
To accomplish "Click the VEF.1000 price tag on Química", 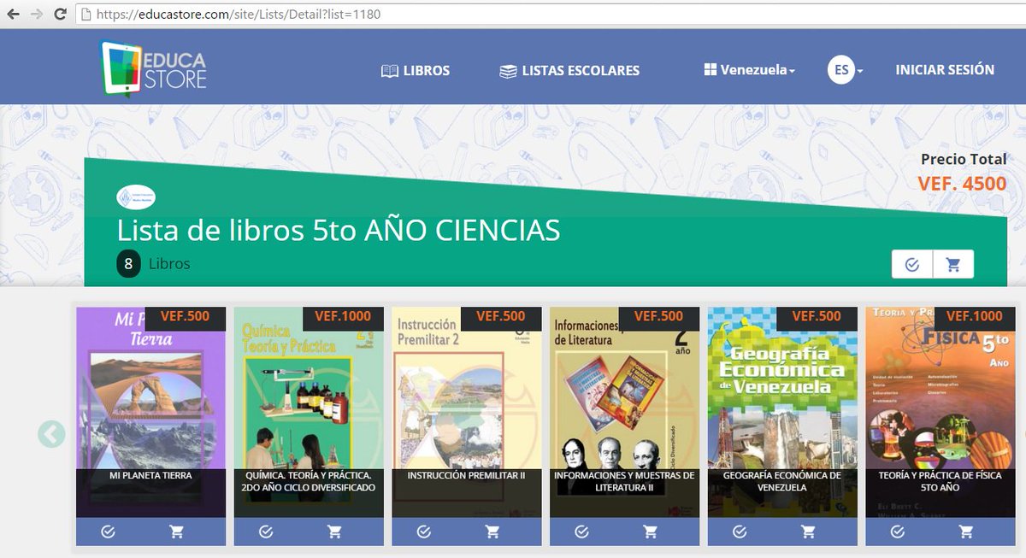I will [x=343, y=316].
